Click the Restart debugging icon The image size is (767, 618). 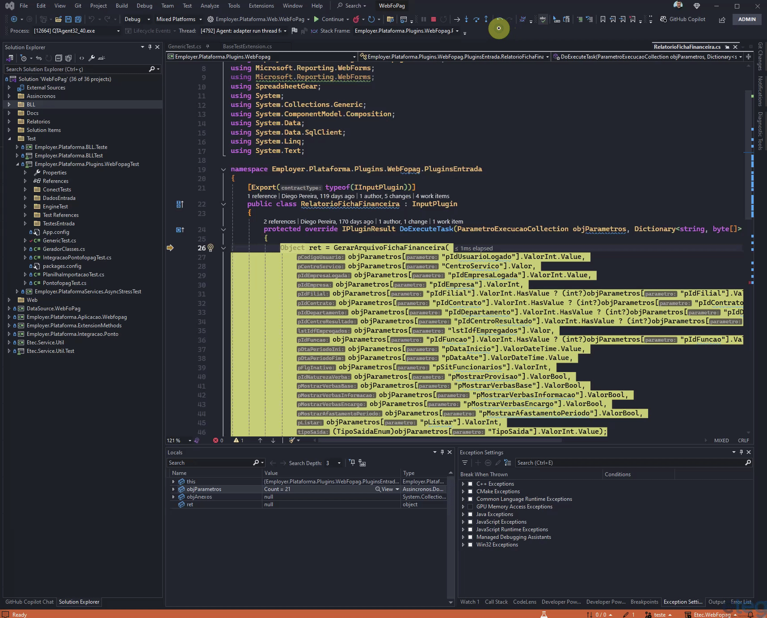(443, 19)
